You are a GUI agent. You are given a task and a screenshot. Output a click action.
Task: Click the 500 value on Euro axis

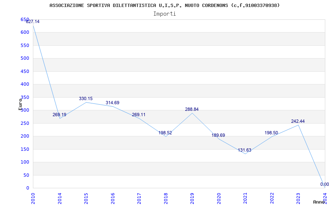click(25, 59)
